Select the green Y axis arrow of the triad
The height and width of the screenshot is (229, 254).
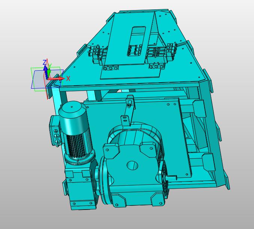(x=49, y=73)
